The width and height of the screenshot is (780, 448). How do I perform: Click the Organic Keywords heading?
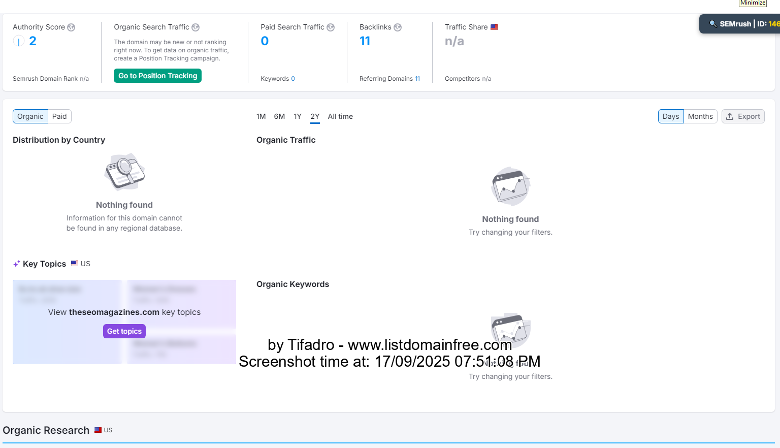click(x=292, y=284)
